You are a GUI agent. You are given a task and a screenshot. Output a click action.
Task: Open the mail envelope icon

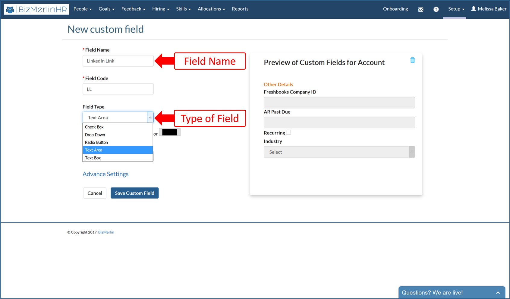421,9
